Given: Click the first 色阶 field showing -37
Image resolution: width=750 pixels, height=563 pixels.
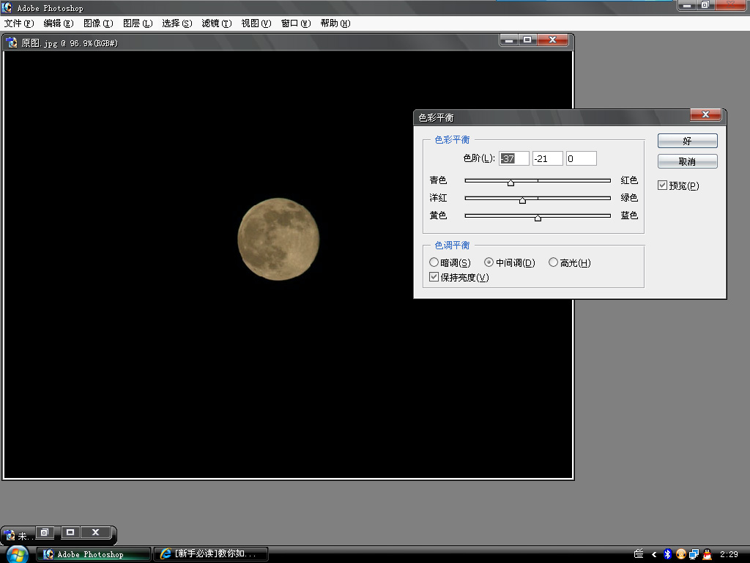Looking at the screenshot, I should 514,158.
